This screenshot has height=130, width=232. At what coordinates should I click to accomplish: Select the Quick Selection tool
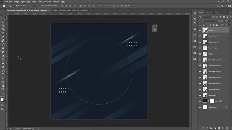pos(3,26)
